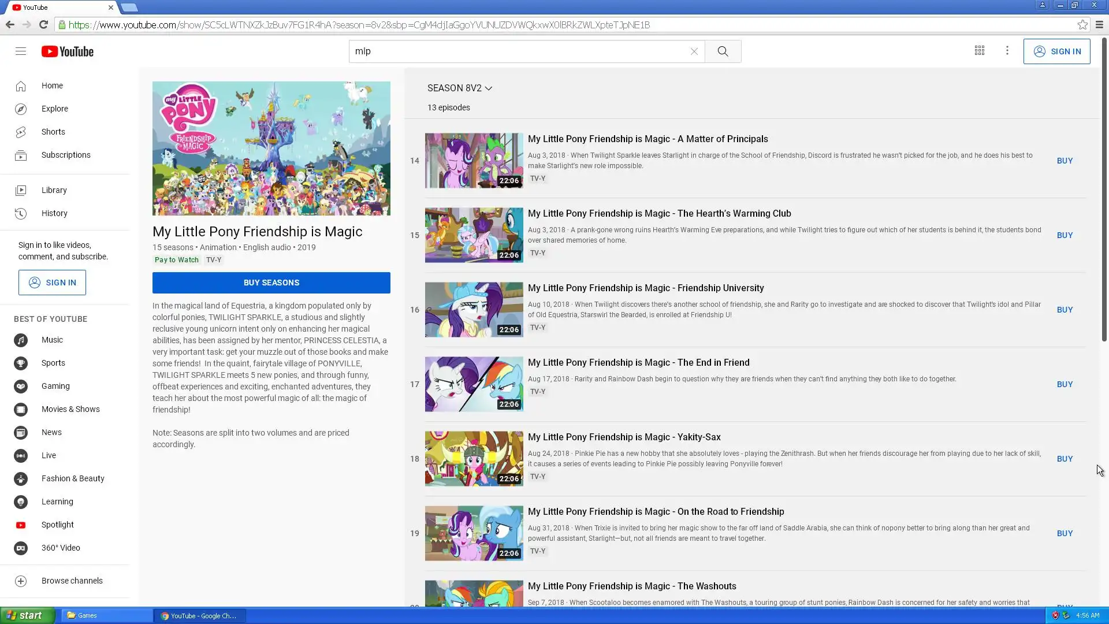Image resolution: width=1109 pixels, height=624 pixels.
Task: Open Browse channels in the sidebar
Action: pyautogui.click(x=72, y=581)
